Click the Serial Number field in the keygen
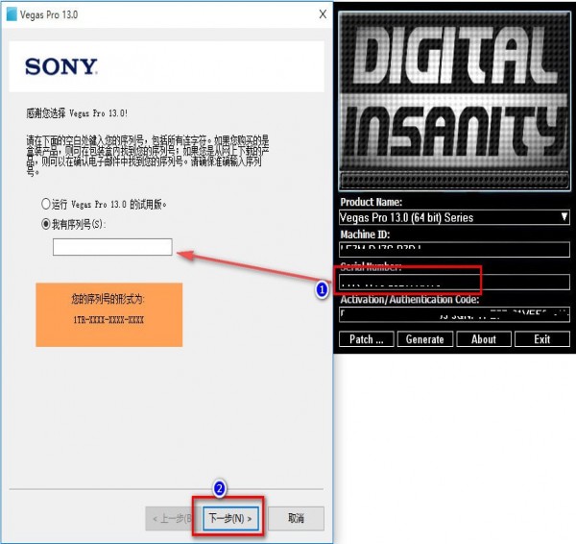The width and height of the screenshot is (576, 544). tap(454, 283)
